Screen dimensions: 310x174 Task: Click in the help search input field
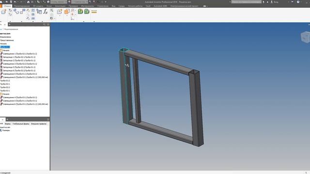pos(247,2)
